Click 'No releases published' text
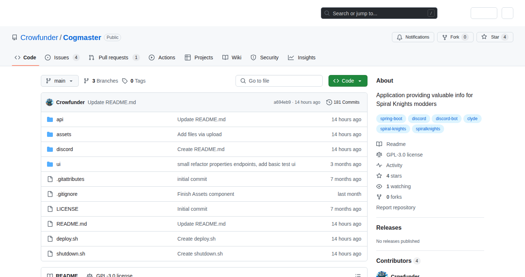The width and height of the screenshot is (525, 277). coord(398,241)
